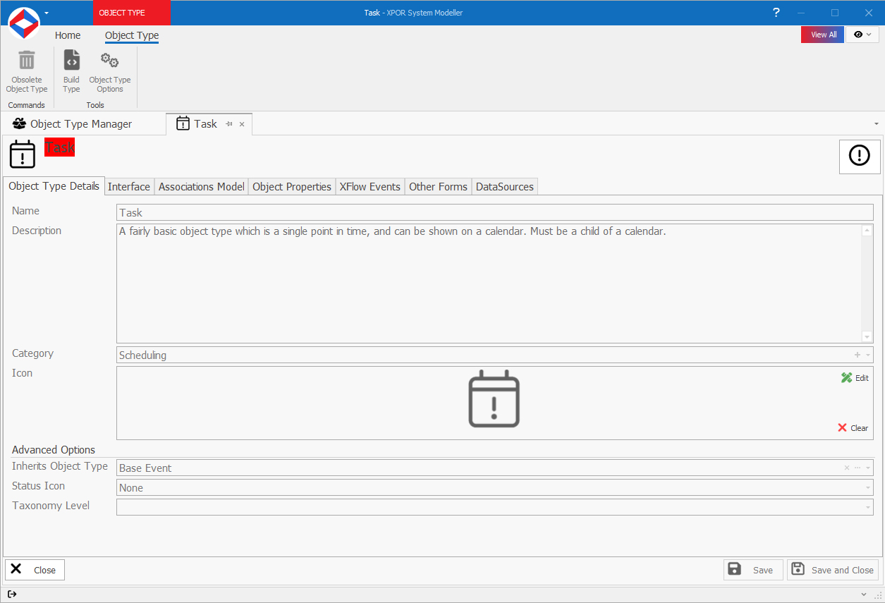Click the View All button
Screen dimensions: 885x603
(822, 34)
